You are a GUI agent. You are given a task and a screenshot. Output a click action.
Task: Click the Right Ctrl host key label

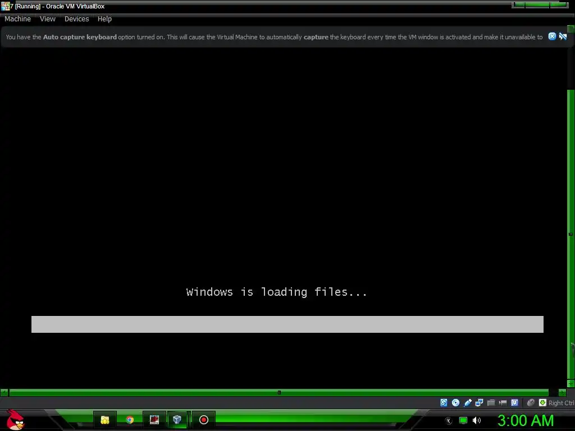[x=562, y=403]
